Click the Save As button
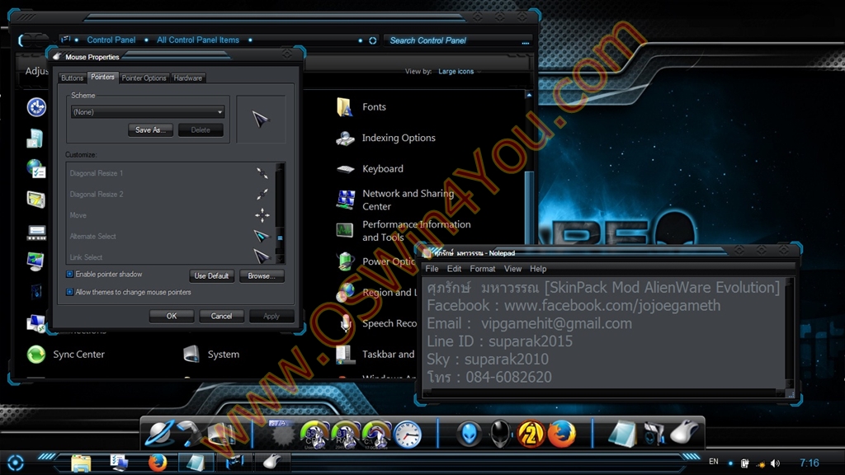 150,129
